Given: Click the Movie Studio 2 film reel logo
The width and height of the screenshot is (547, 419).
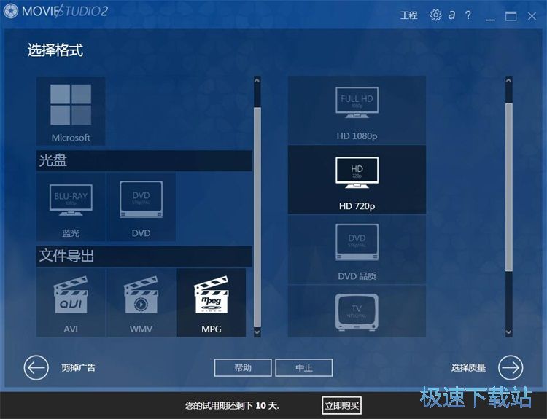Looking at the screenshot, I should click(11, 11).
